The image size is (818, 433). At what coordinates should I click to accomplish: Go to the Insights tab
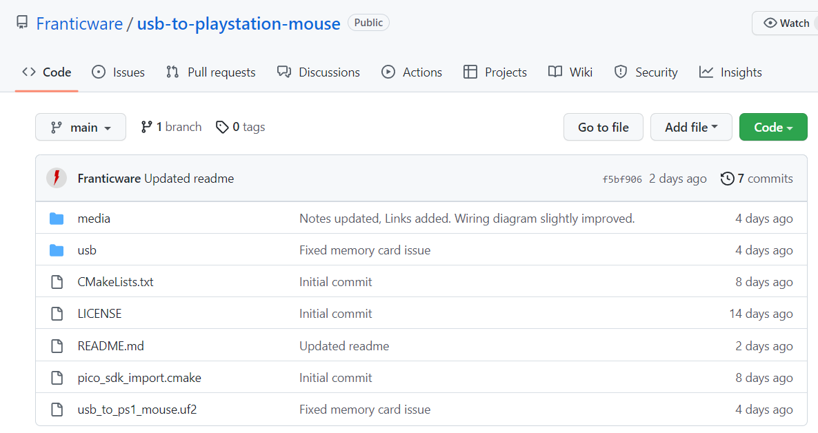(x=730, y=72)
